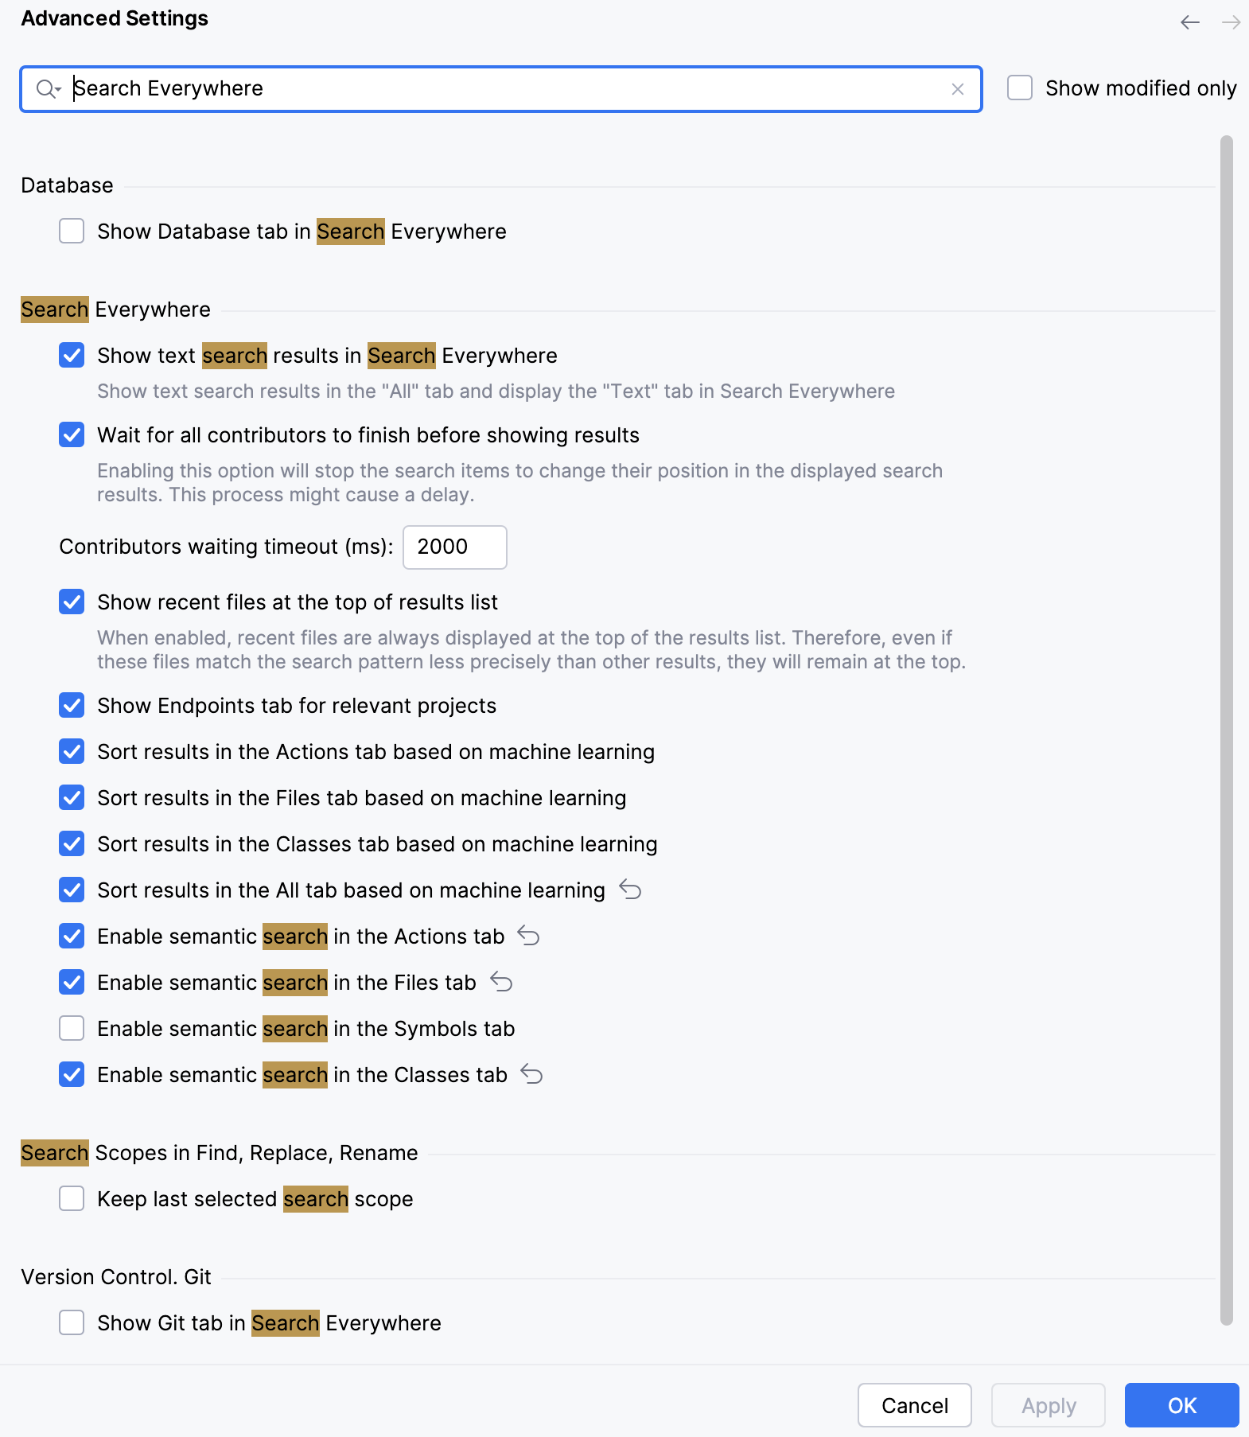Revert semantic search setting for the Actions tab
This screenshot has width=1249, height=1437.
click(x=528, y=936)
